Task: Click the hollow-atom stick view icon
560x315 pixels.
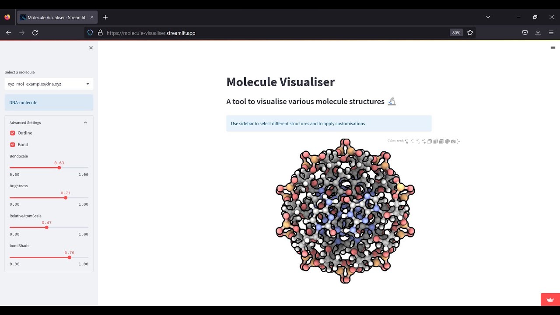Action: click(418, 141)
